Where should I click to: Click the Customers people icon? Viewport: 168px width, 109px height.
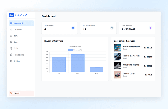11,30
